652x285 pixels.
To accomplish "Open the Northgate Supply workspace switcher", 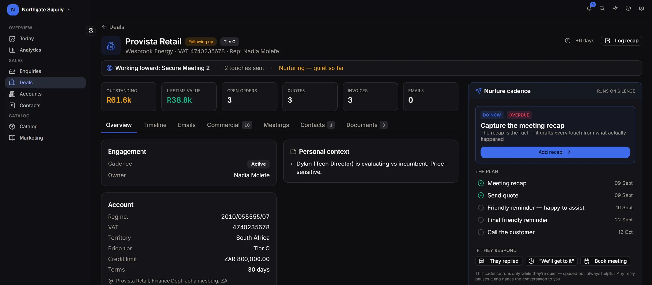I will (39, 10).
